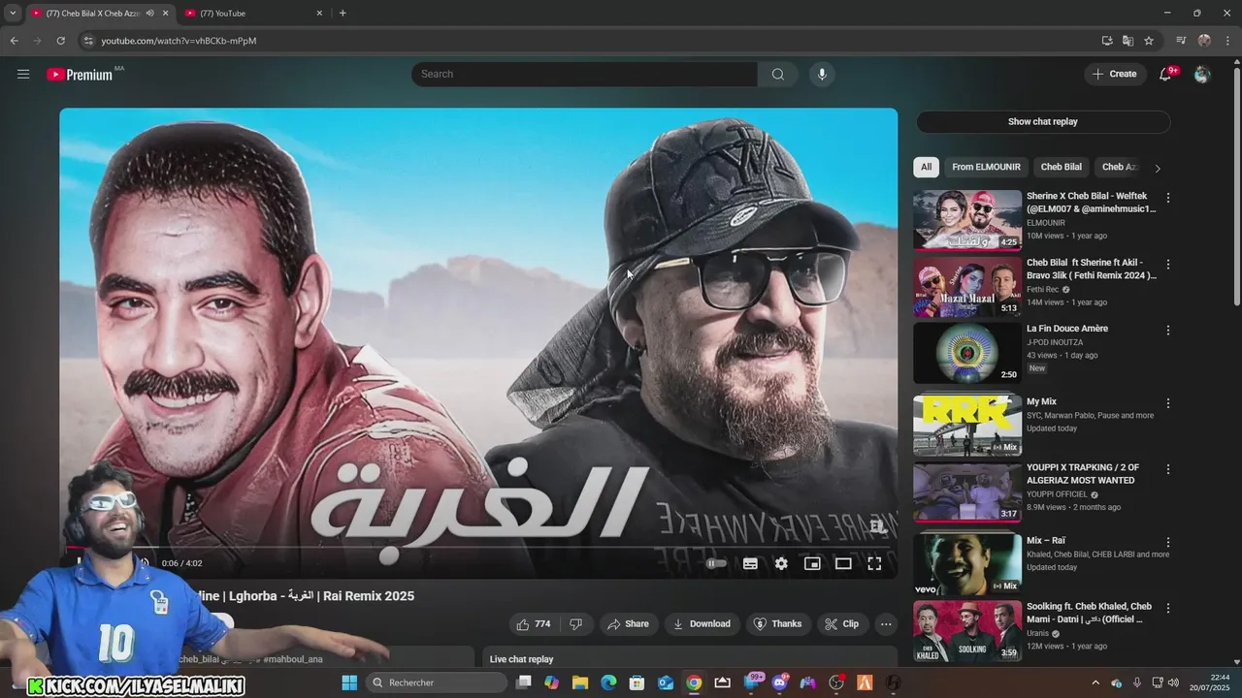
Task: Open options for Sherine X Cheb Bilal video
Action: pyautogui.click(x=1168, y=198)
